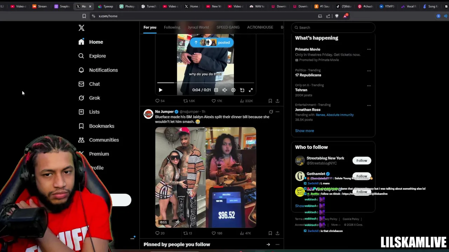Open Streetsblog New York profile
This screenshot has width=449, height=252.
coord(325,158)
